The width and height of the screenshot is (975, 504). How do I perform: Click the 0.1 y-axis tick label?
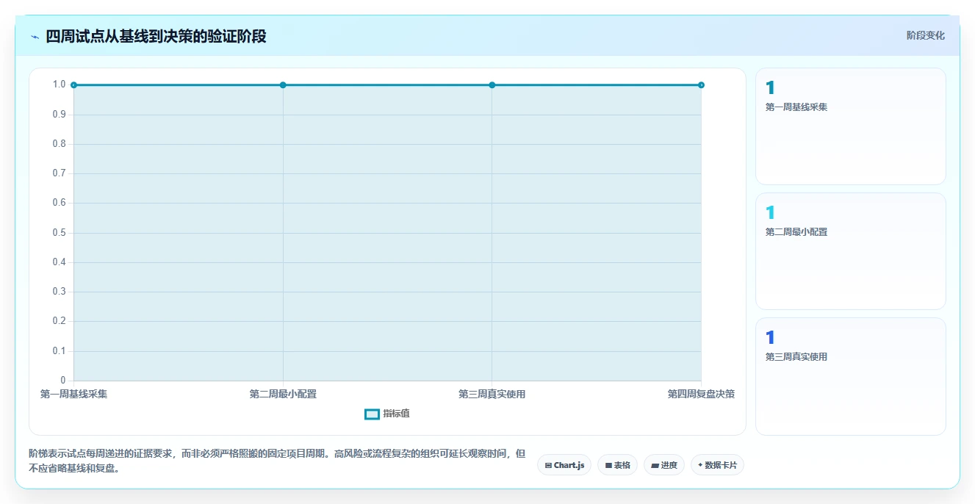point(59,351)
